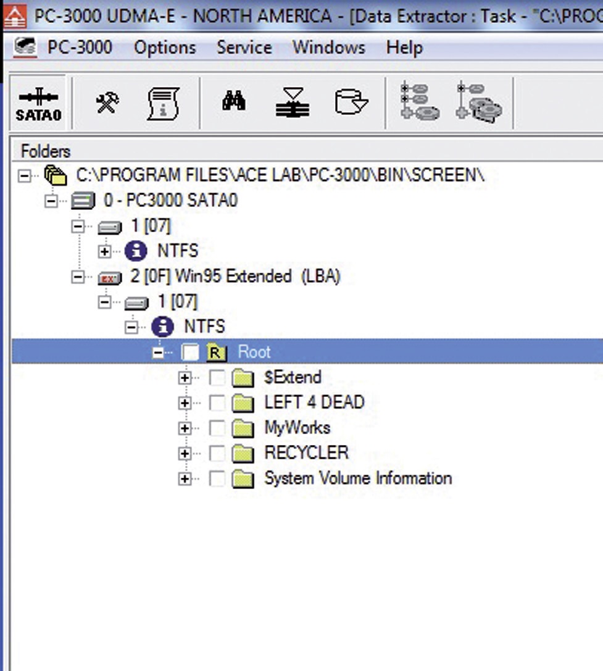Click the first partition 1 [07] drive icon
Viewport: 603px width, 671px height.
click(110, 227)
